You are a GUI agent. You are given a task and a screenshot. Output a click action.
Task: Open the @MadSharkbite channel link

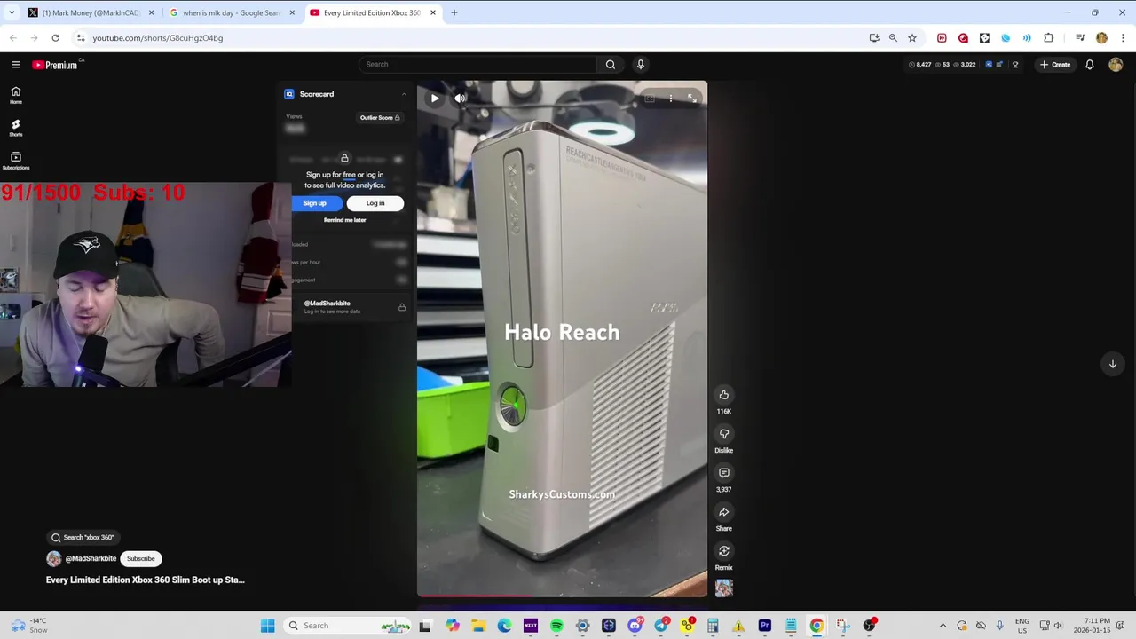tap(91, 559)
